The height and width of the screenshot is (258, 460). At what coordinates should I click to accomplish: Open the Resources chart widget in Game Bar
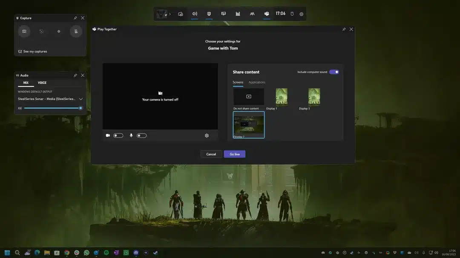(x=238, y=14)
